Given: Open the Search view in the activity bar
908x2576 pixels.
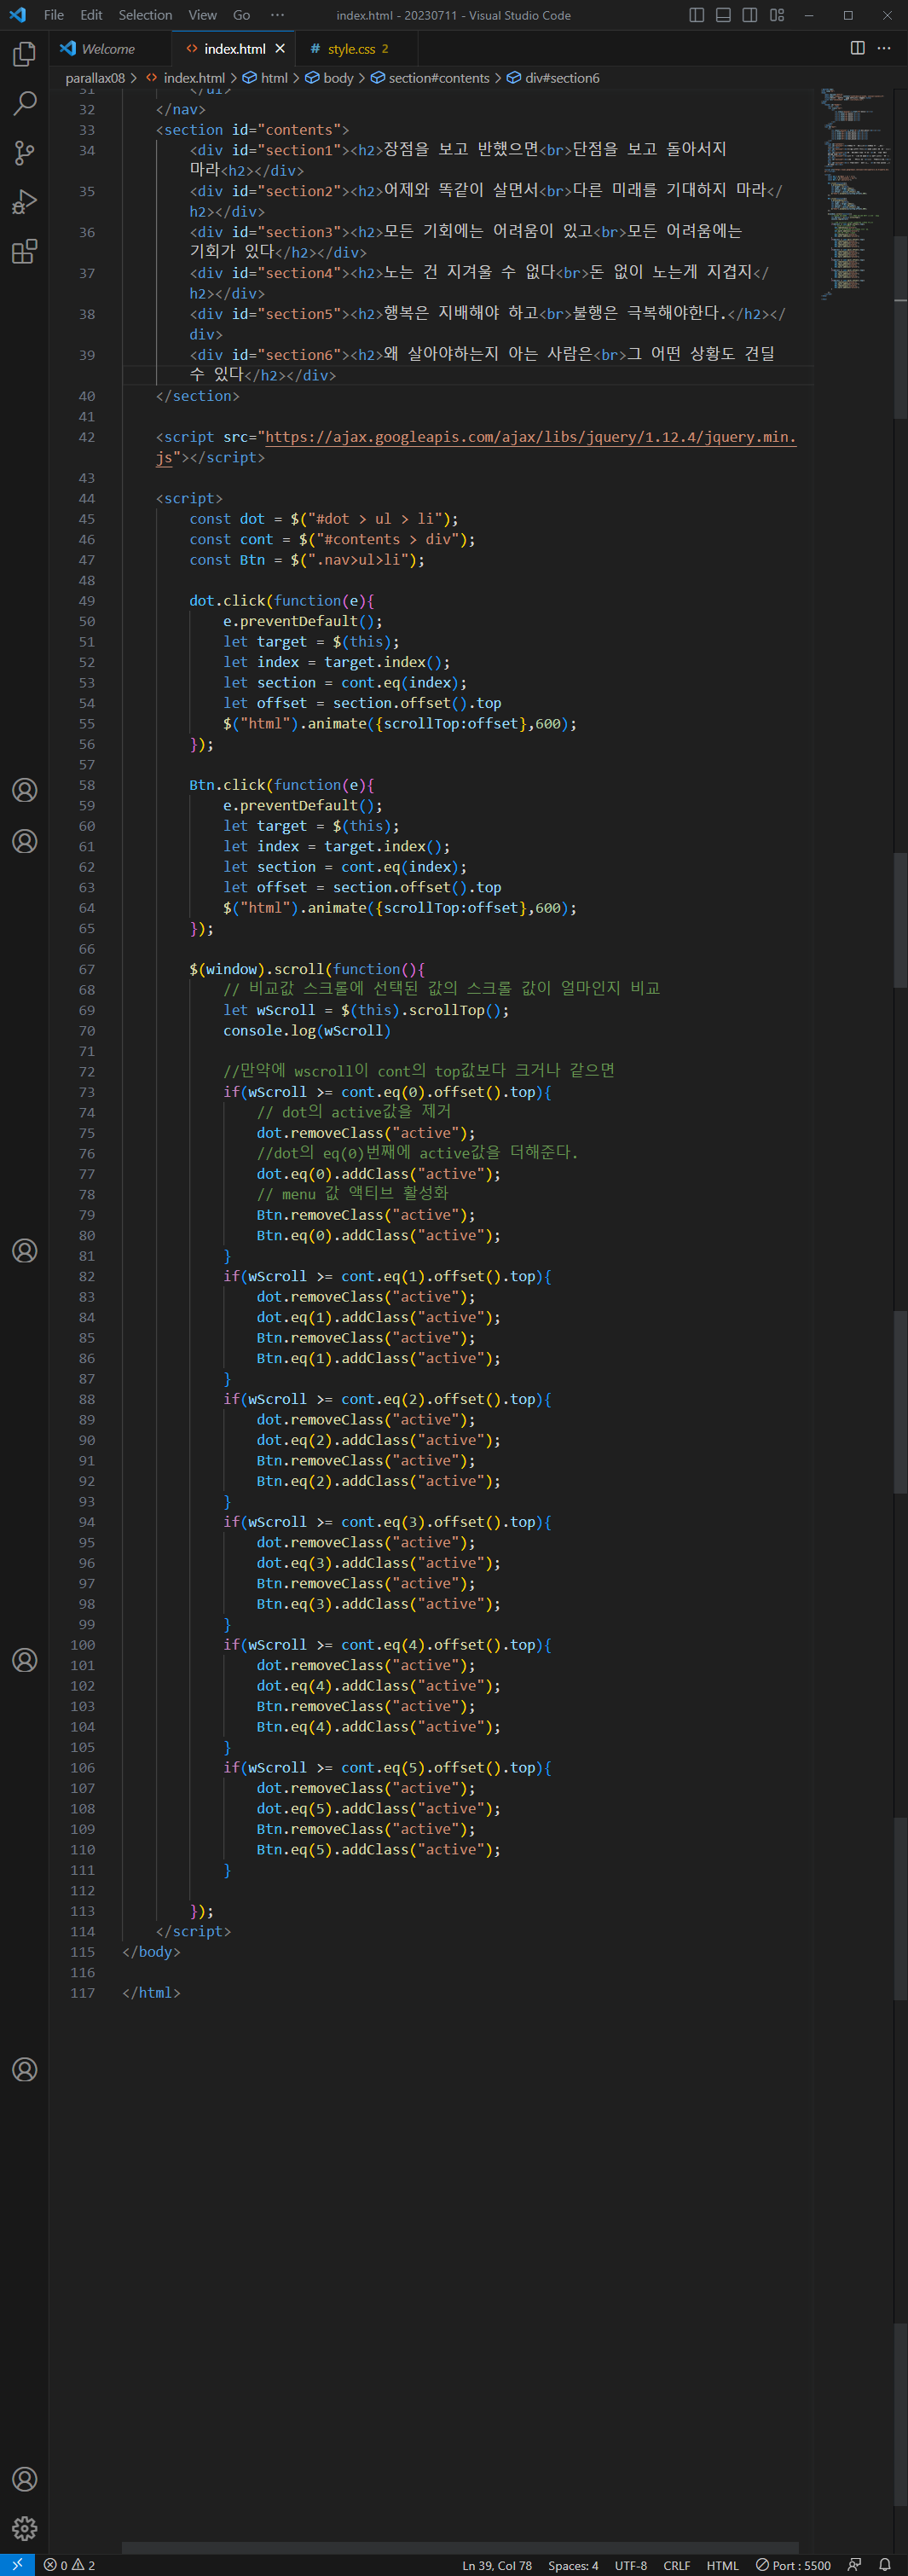Looking at the screenshot, I should (x=24, y=103).
